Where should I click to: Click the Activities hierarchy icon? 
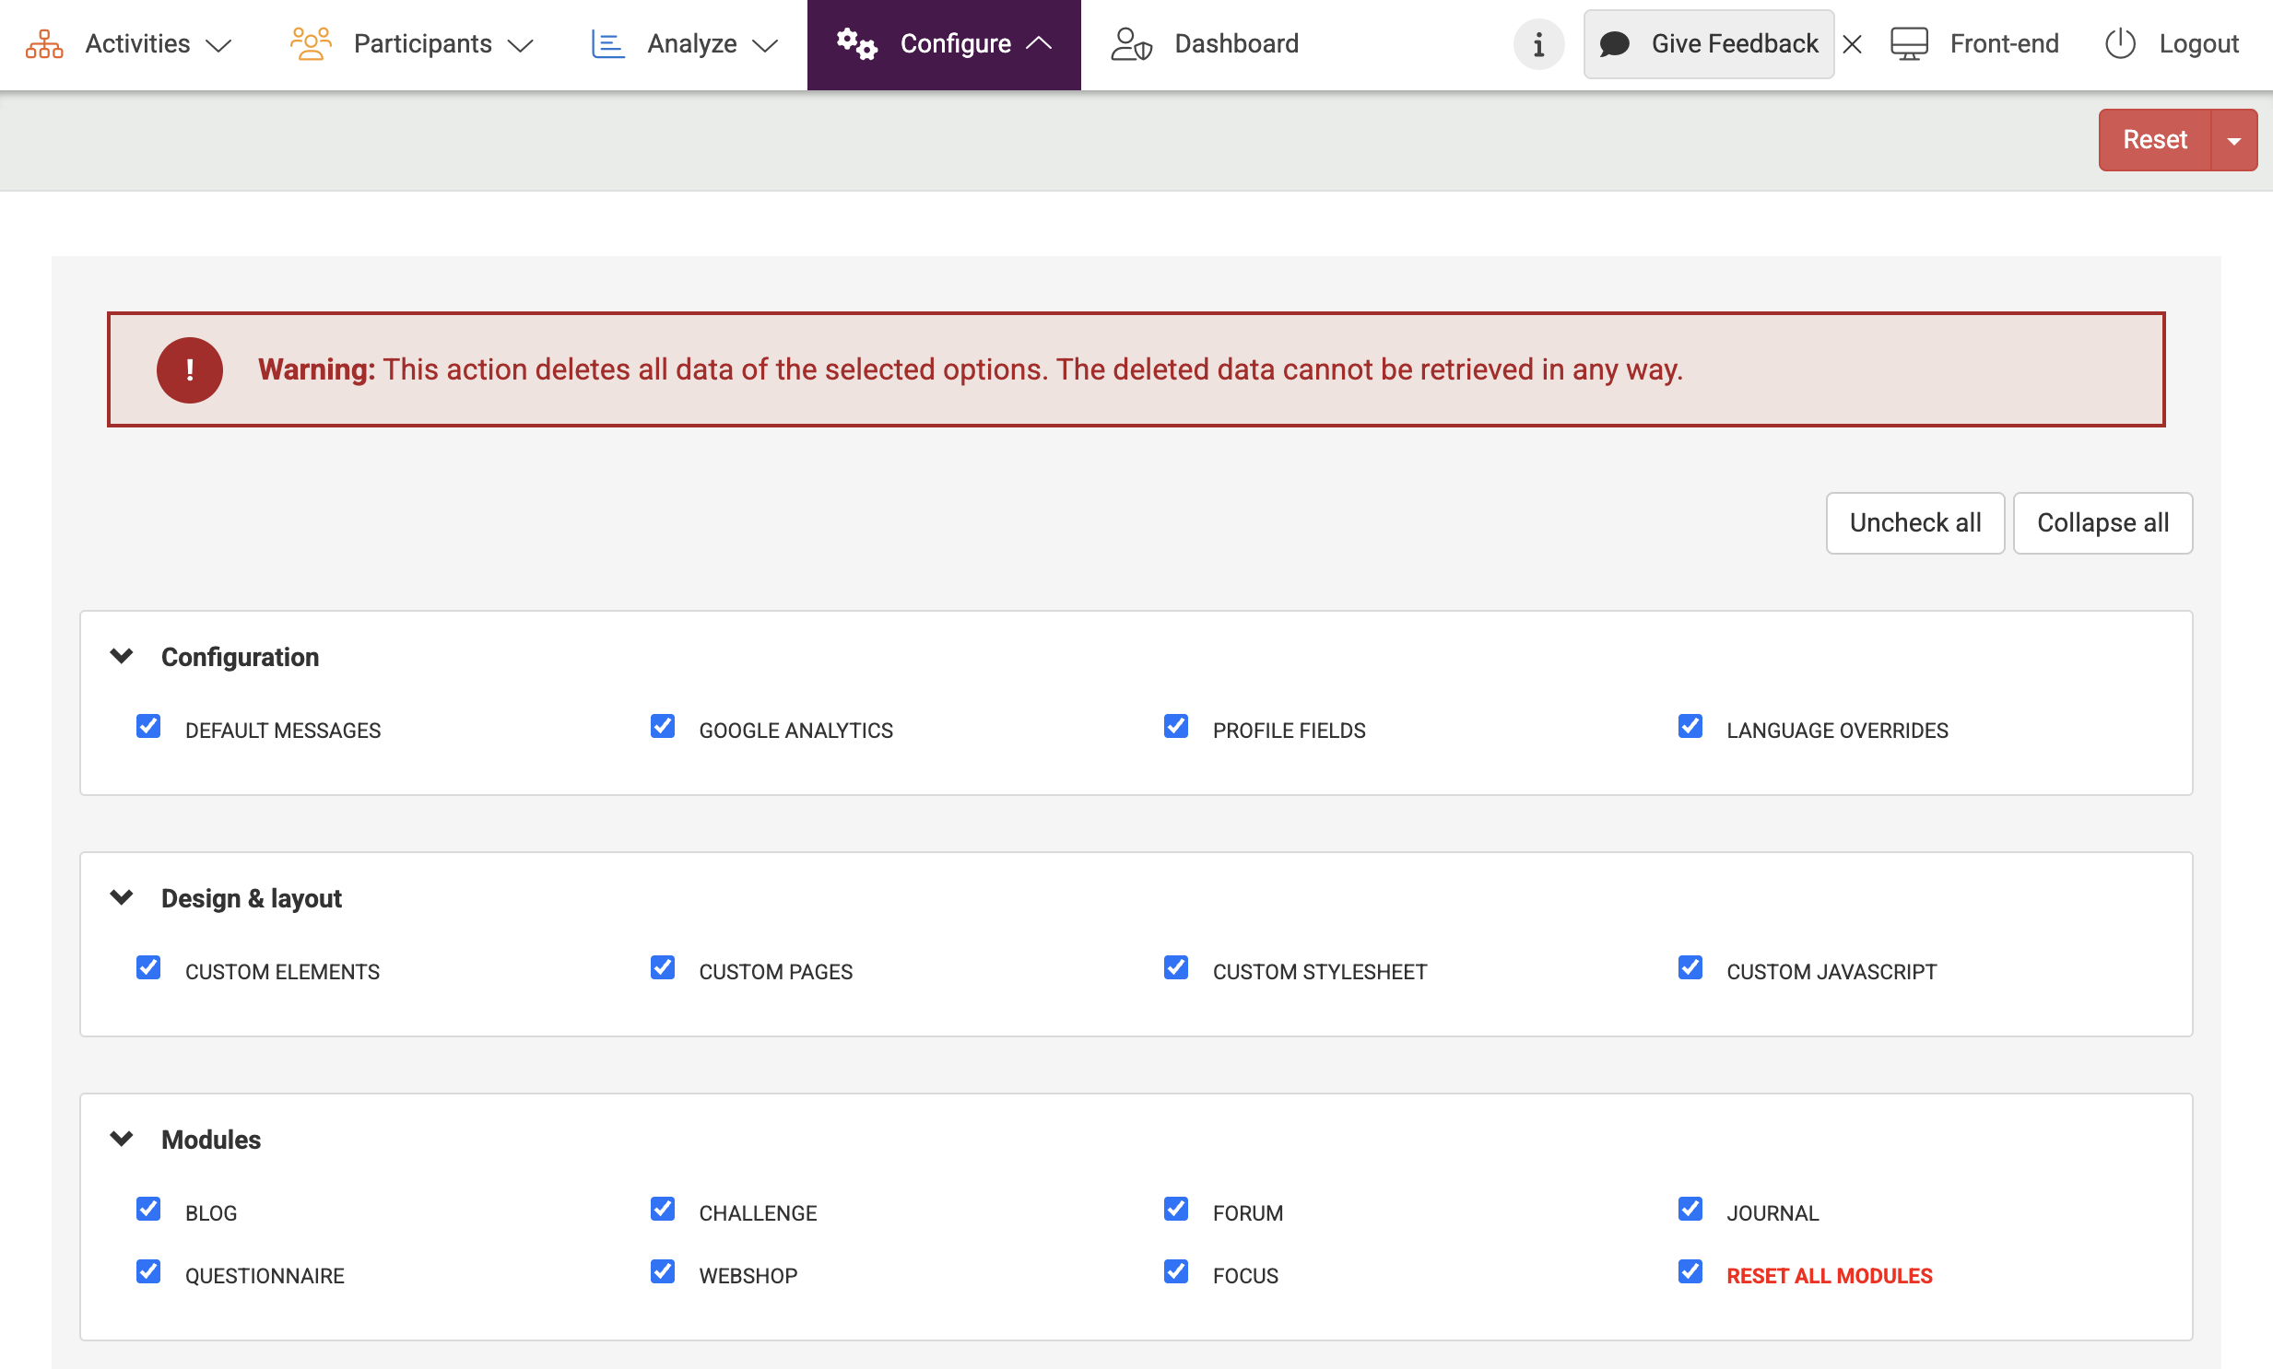(43, 44)
